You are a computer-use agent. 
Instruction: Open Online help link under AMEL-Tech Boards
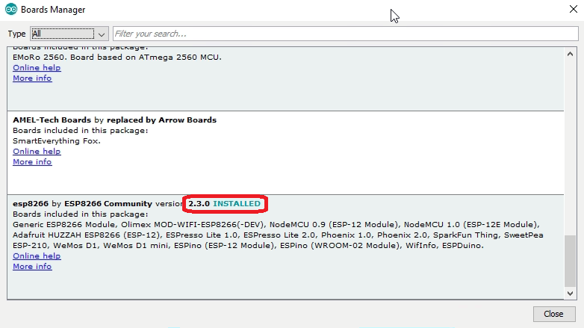[37, 152]
